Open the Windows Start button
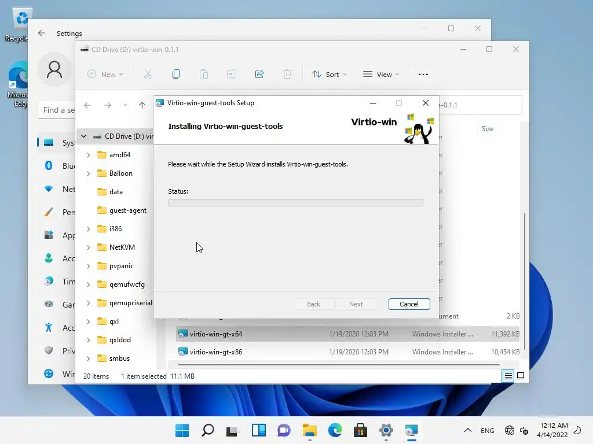 coord(182,430)
